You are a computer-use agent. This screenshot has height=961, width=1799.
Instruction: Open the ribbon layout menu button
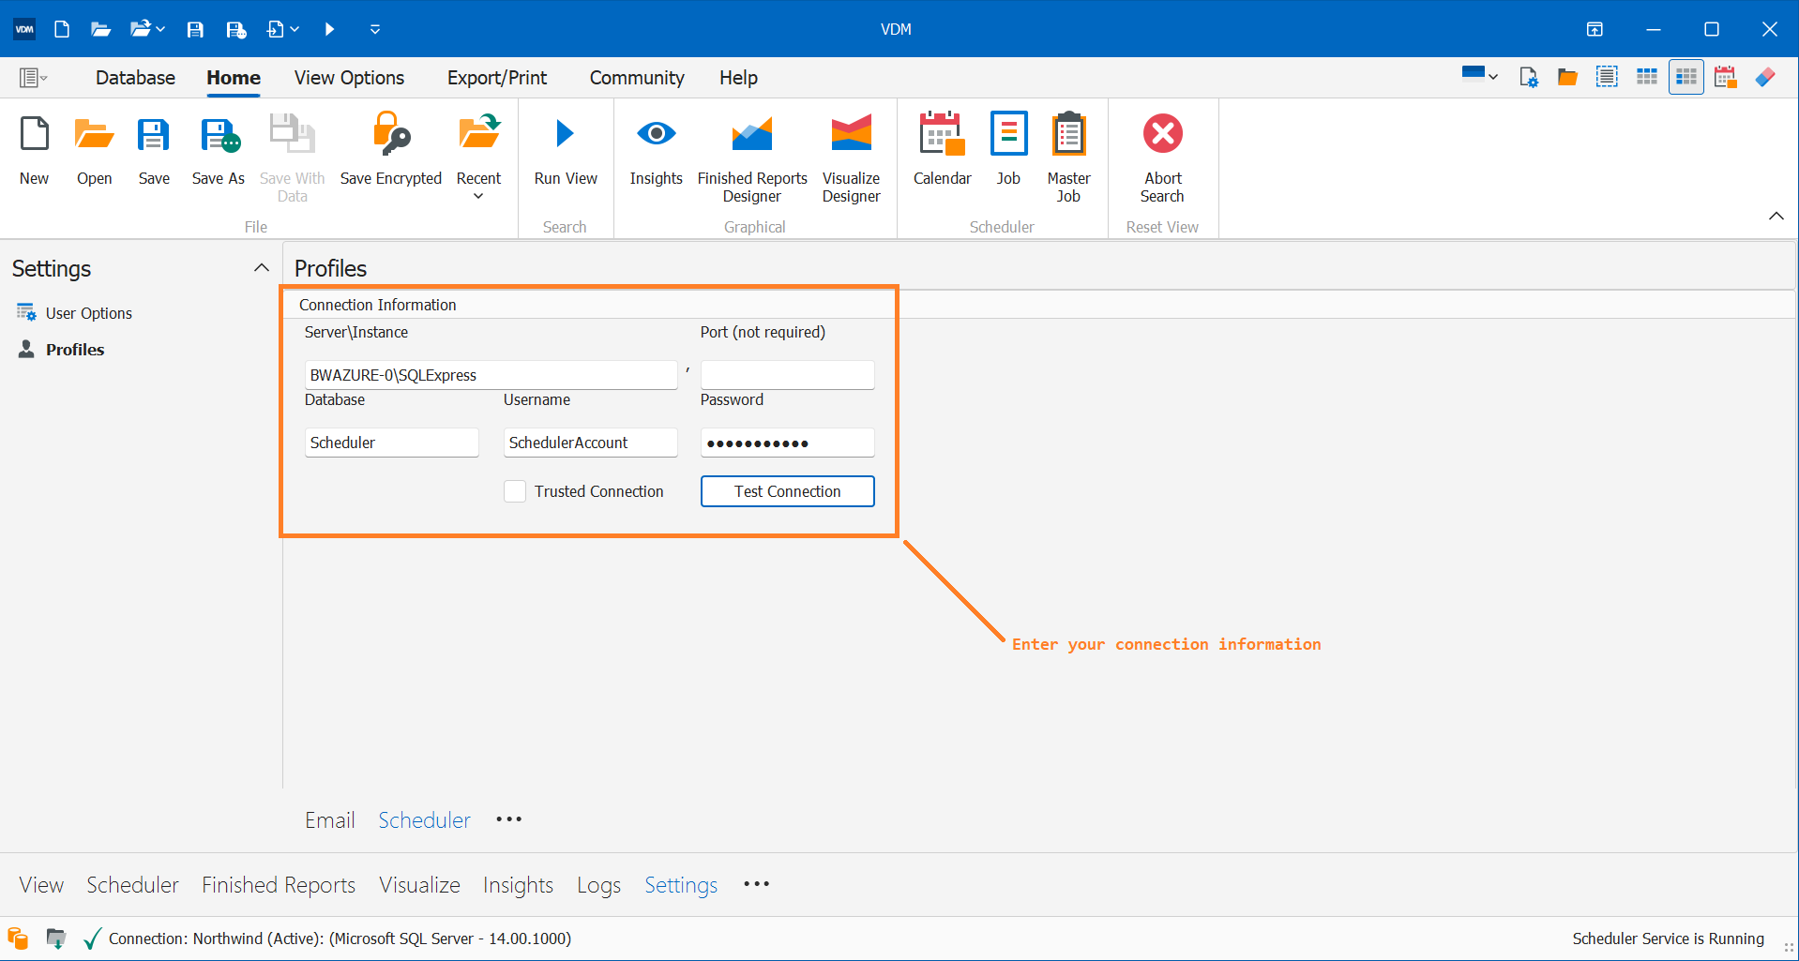point(33,78)
